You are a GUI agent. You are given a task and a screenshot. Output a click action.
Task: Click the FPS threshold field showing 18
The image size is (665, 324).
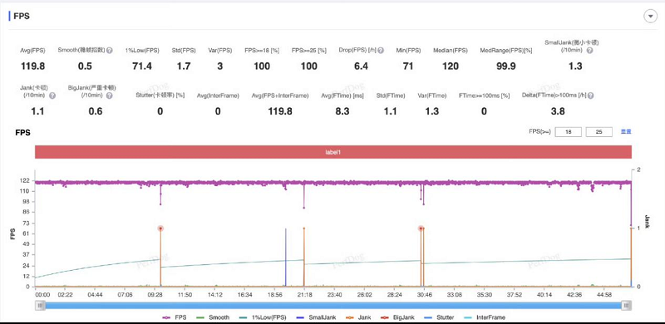568,132
